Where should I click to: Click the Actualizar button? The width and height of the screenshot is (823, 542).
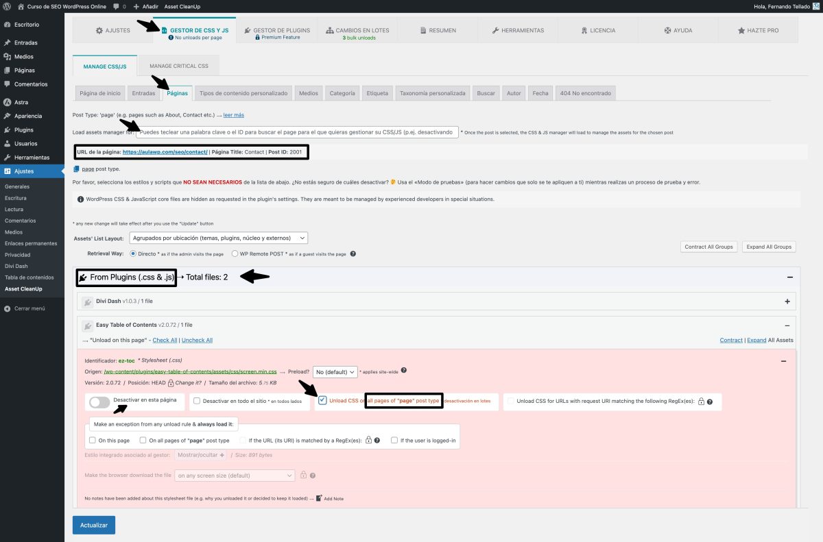(94, 525)
